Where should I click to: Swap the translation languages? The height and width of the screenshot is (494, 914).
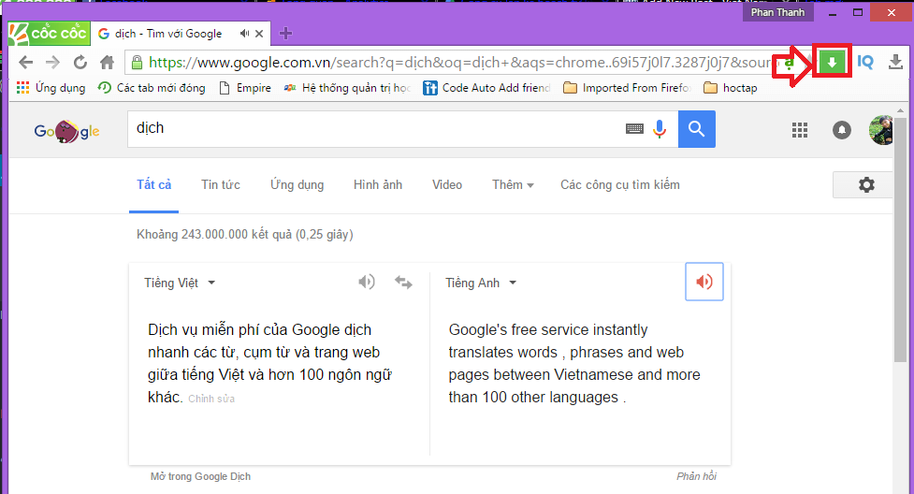pos(403,283)
